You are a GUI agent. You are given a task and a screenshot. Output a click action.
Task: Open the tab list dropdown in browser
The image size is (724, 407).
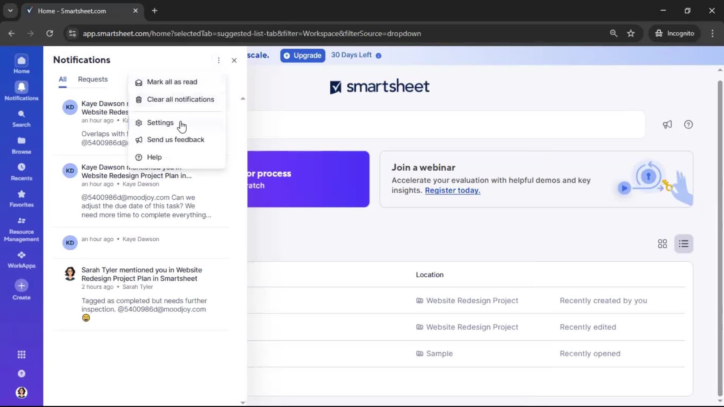[10, 11]
